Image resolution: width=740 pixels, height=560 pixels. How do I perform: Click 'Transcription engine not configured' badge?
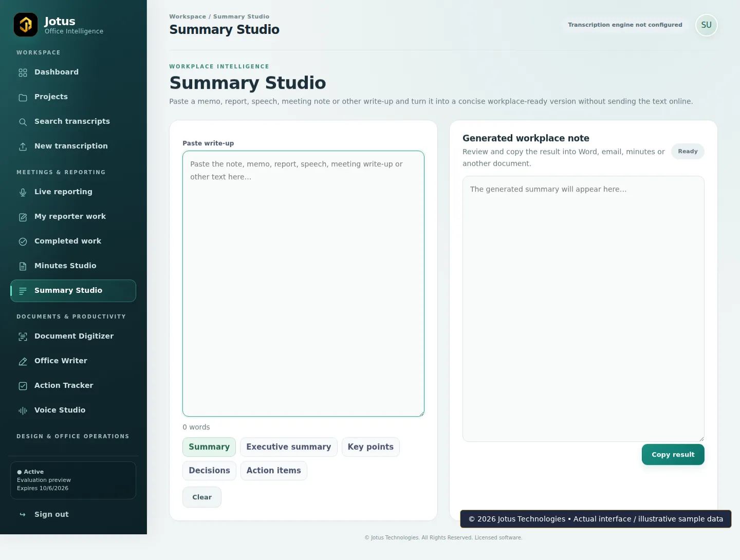(625, 25)
